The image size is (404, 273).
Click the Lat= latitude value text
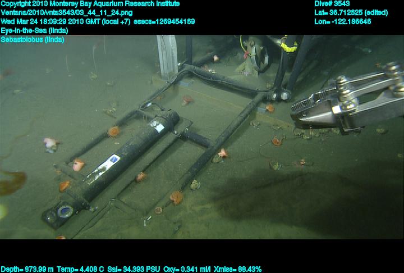(x=351, y=13)
